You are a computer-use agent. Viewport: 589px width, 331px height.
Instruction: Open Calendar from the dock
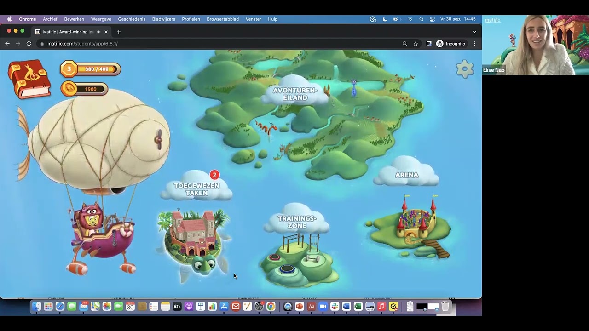[130, 307]
